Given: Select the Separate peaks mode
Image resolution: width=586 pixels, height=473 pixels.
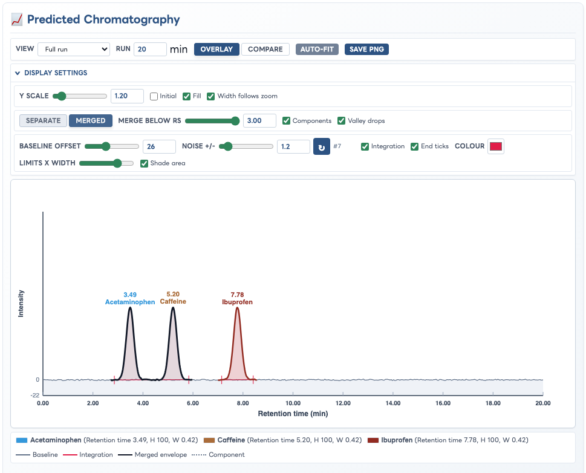Looking at the screenshot, I should click(44, 121).
